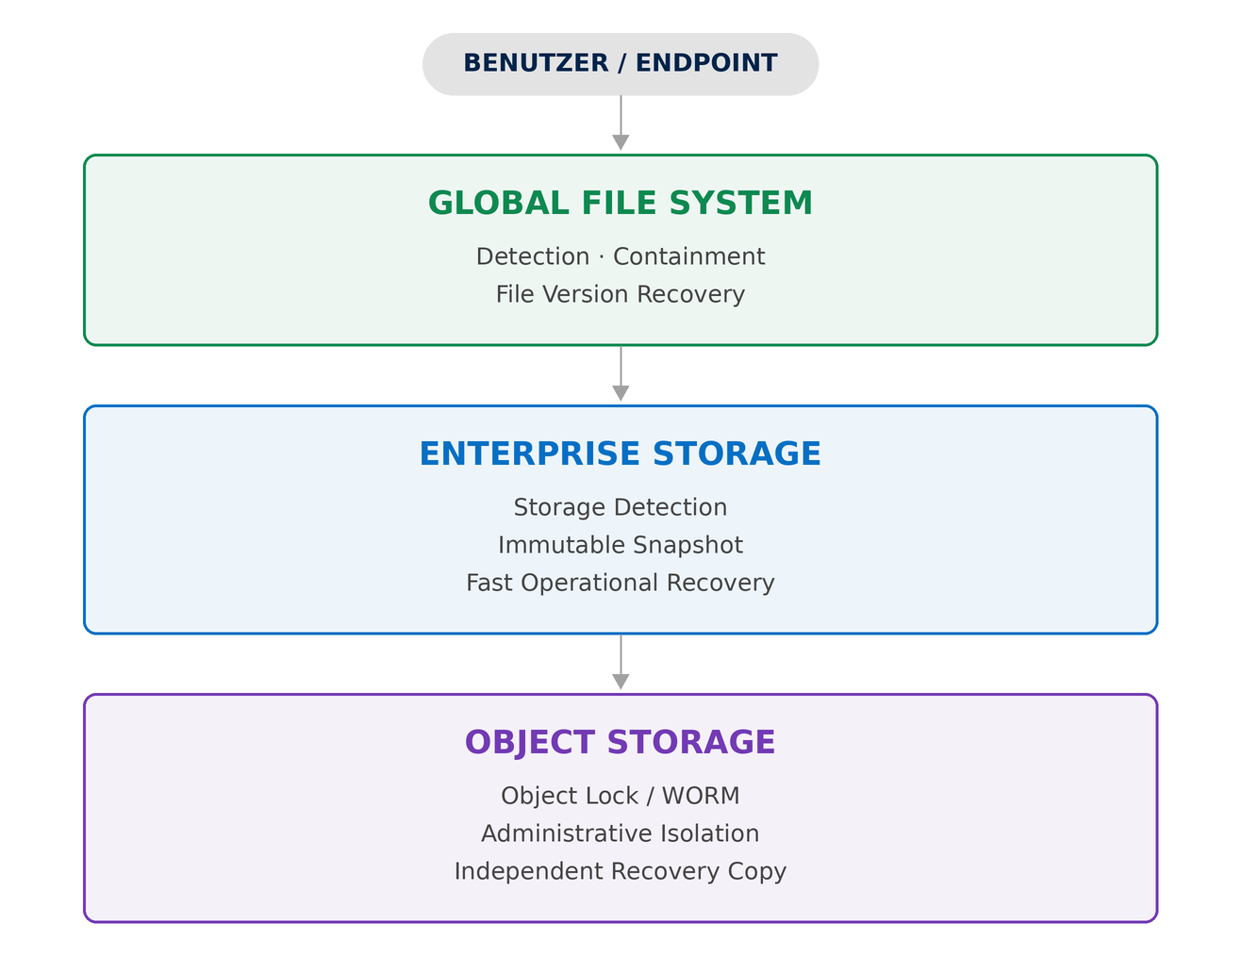Click the ENTERPRISE STORAGE heading

[x=621, y=454]
